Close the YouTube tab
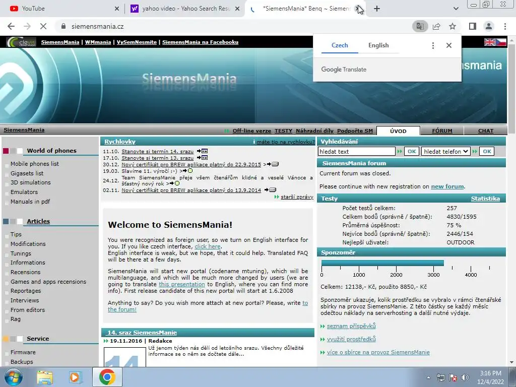Screen dimensions: 516x387 (117, 9)
